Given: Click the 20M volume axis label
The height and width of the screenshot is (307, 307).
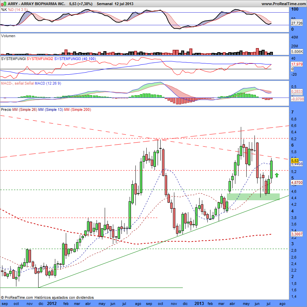Looking at the screenshot, I should coord(295,46).
